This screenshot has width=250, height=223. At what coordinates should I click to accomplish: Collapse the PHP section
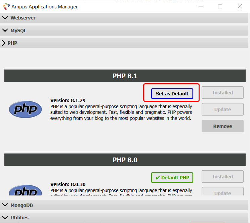pos(124,43)
